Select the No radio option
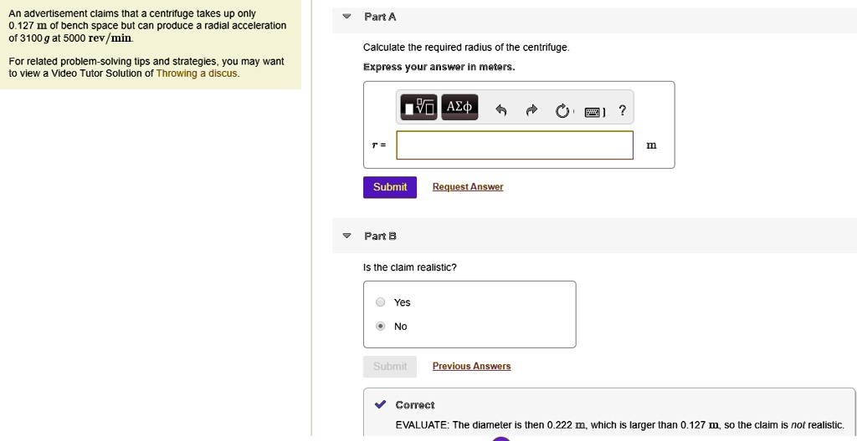857x441 pixels. (381, 327)
